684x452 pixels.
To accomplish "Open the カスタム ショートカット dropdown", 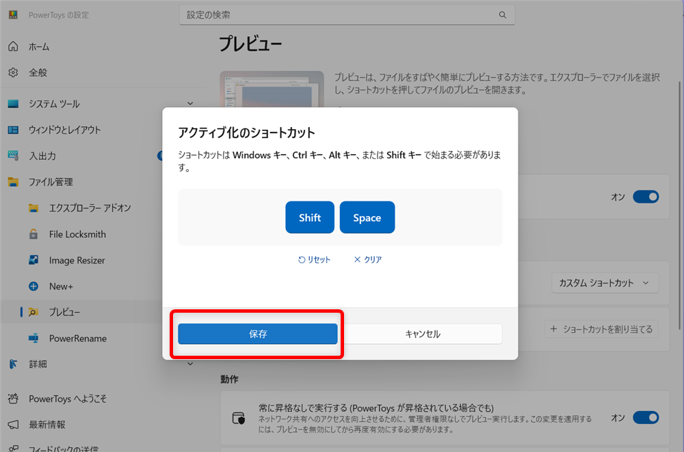I will coord(605,283).
